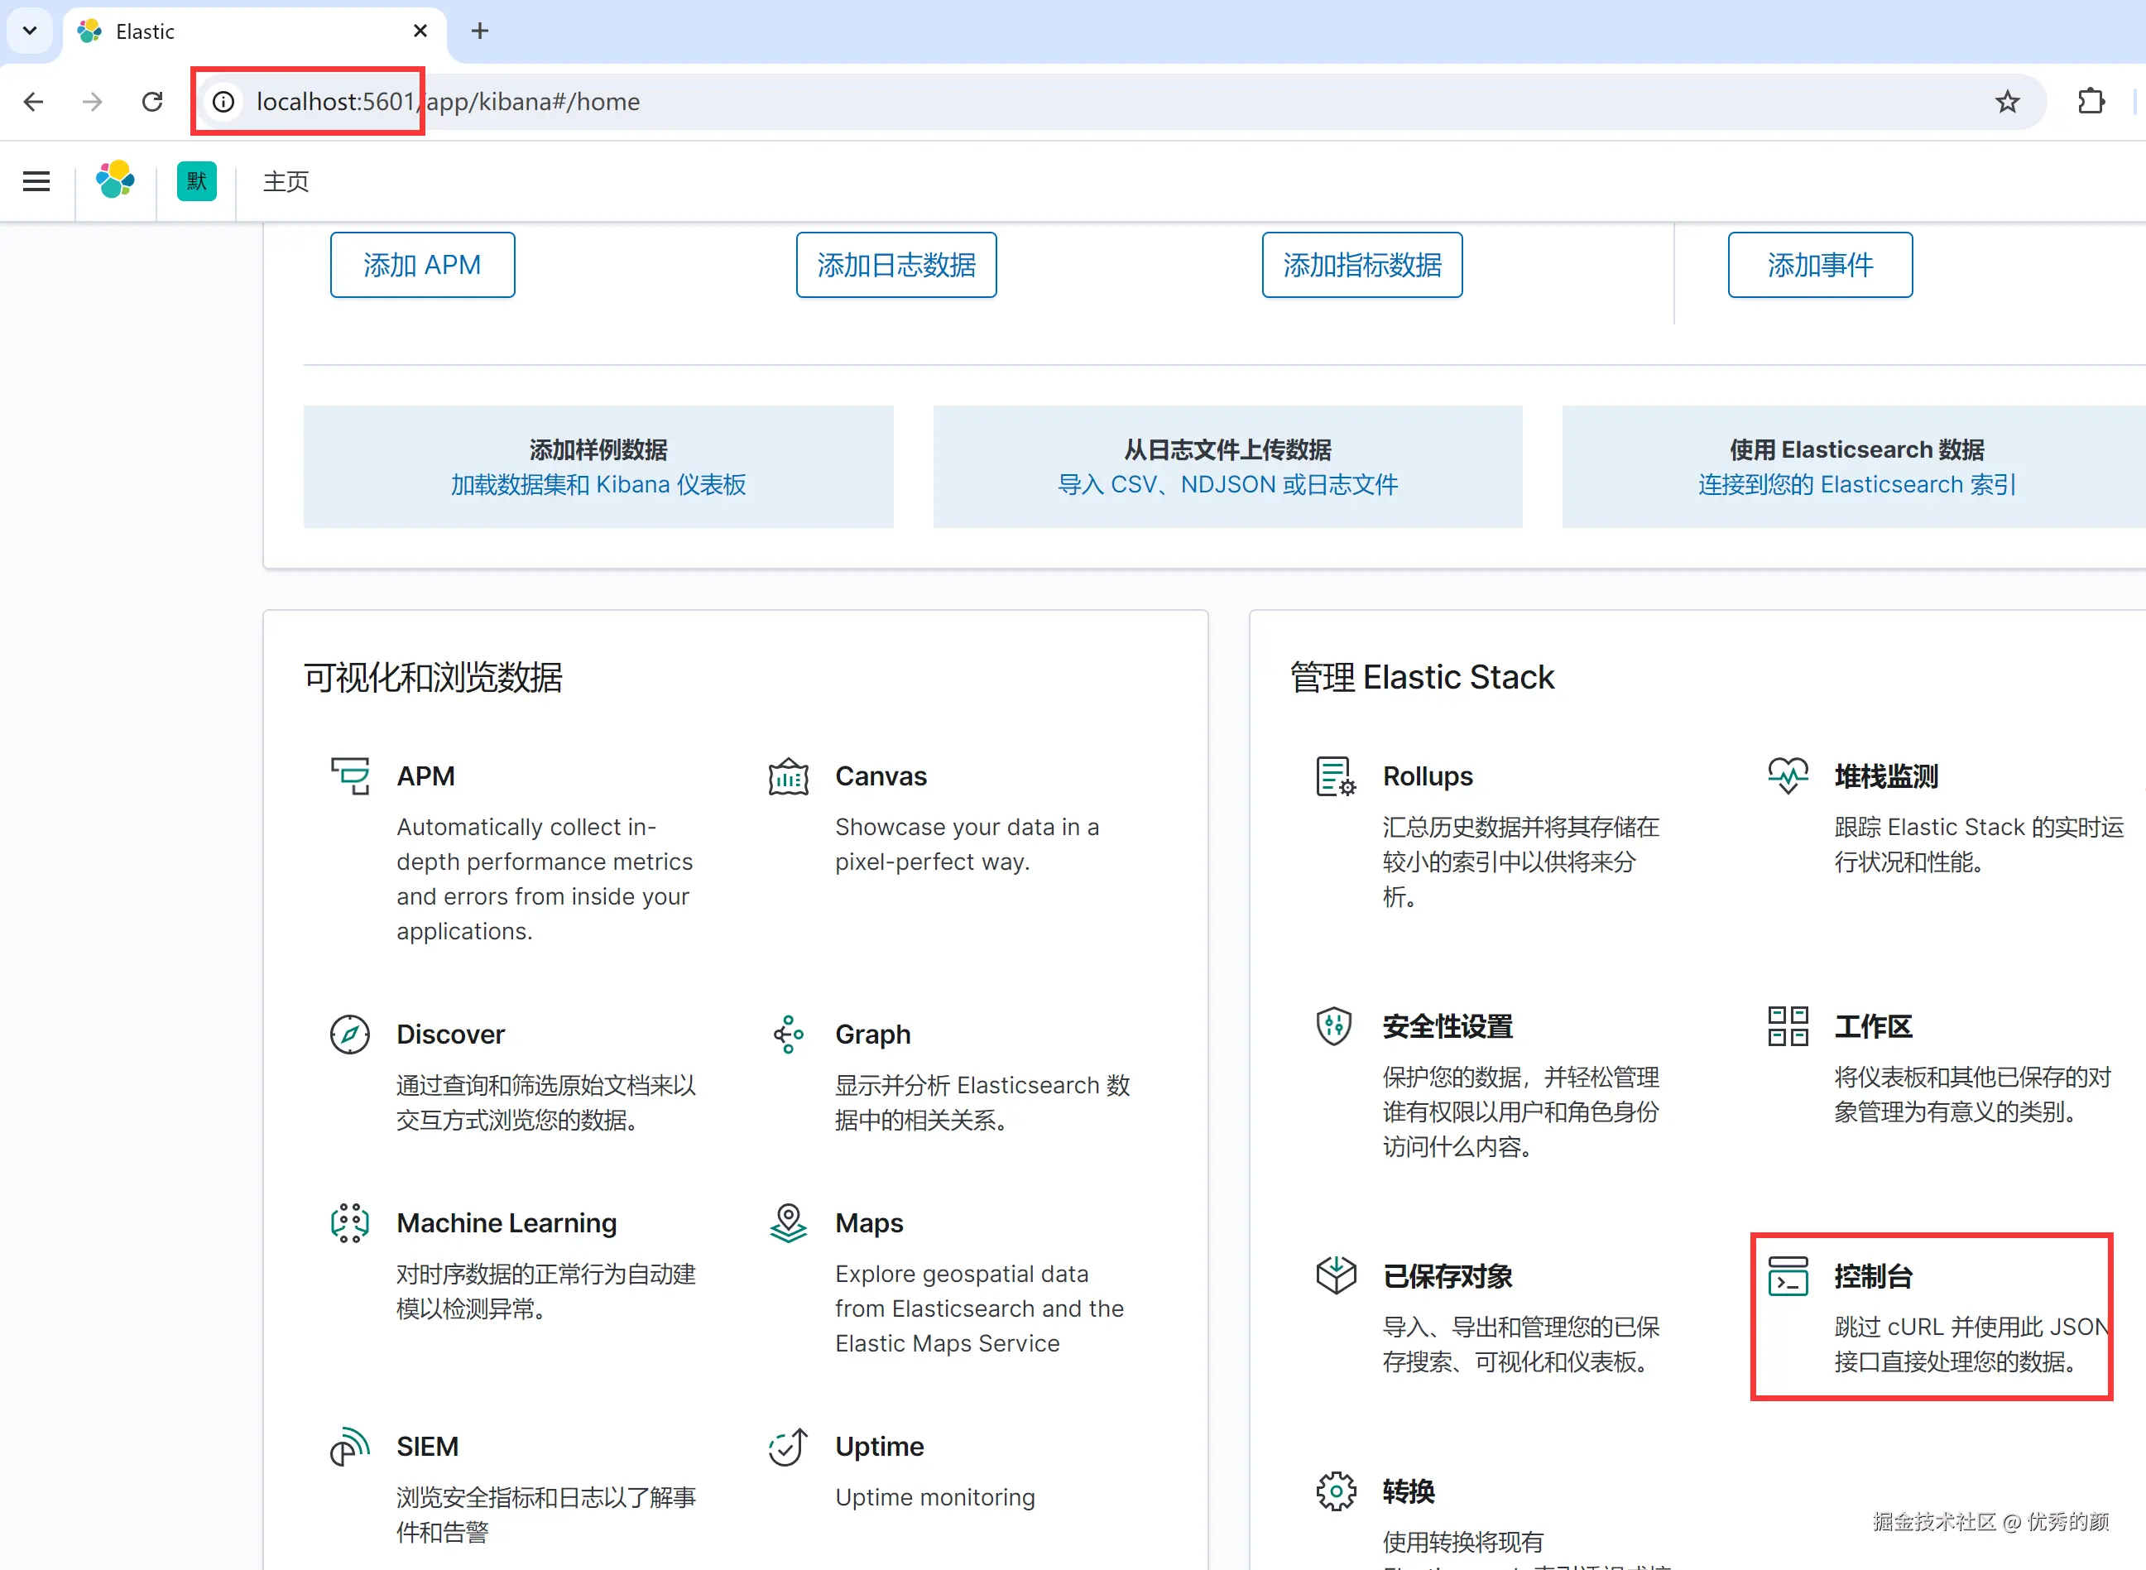Click the Graph app icon

point(788,1034)
